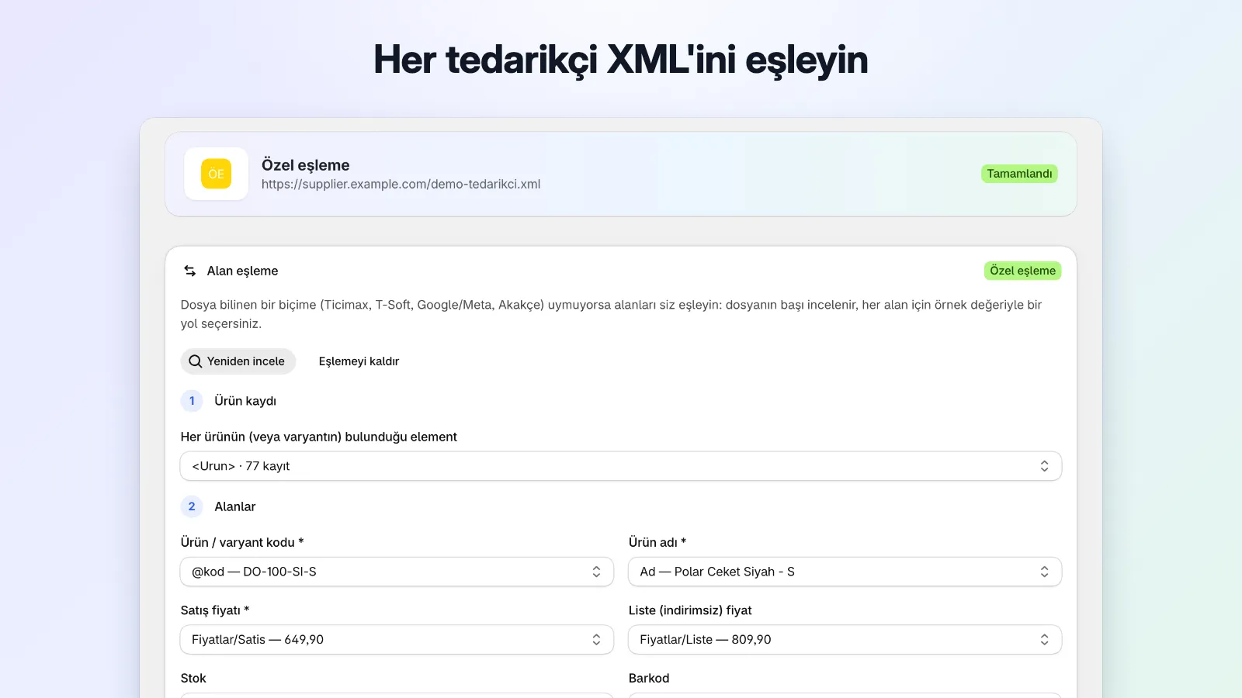Click the supplier XML URL text
The image size is (1242, 698).
pos(401,185)
